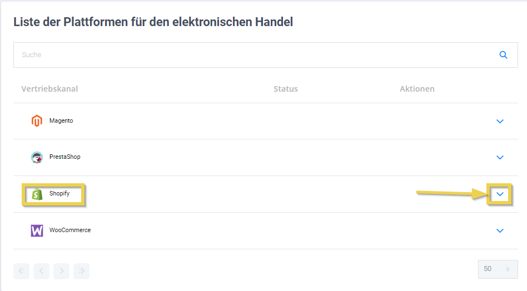This screenshot has height=291, width=527.
Task: Click the Magento logo icon
Action: click(x=37, y=121)
